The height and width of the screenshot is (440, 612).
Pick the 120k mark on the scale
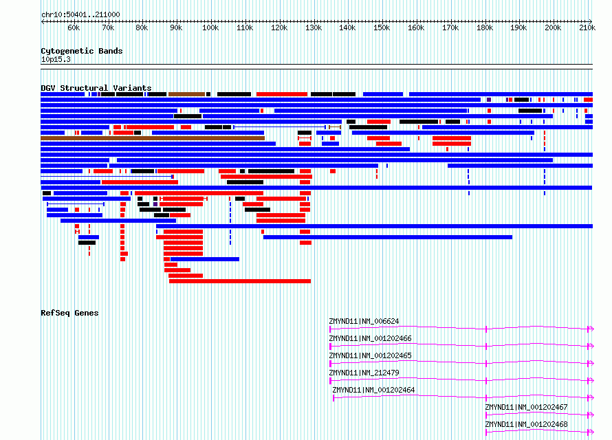(x=279, y=27)
